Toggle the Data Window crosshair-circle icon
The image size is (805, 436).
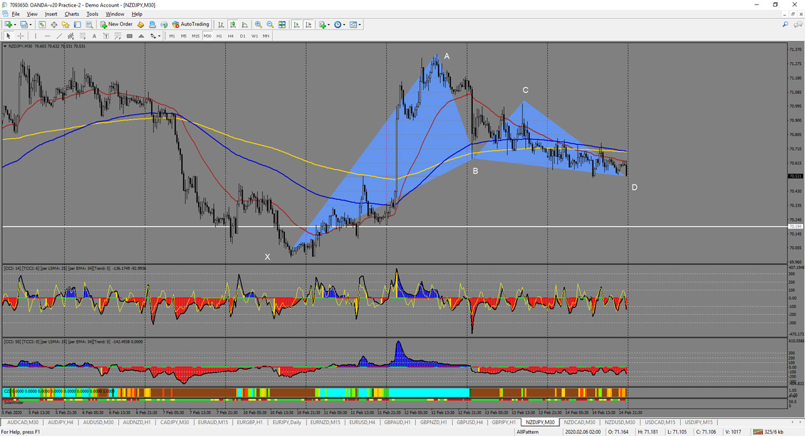tap(54, 24)
